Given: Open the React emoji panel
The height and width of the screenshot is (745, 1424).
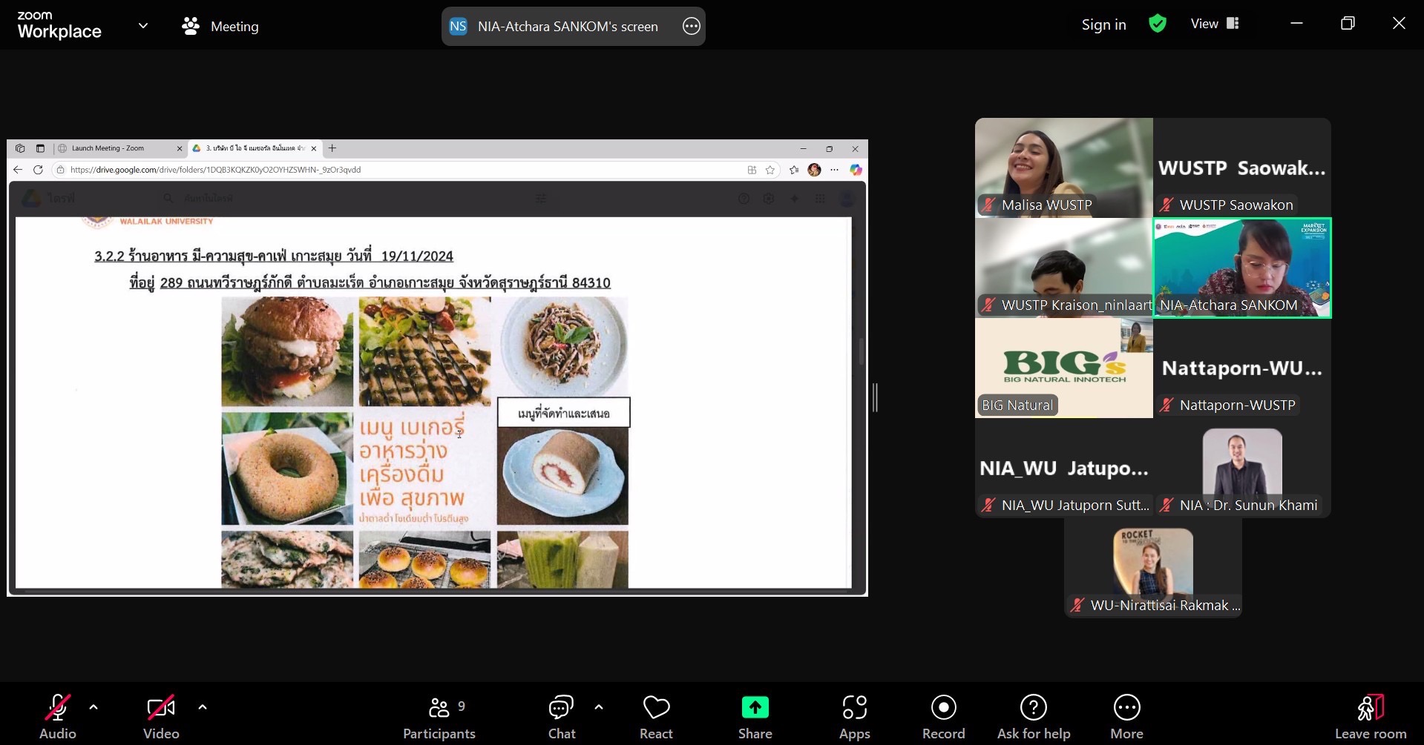Looking at the screenshot, I should [x=656, y=717].
